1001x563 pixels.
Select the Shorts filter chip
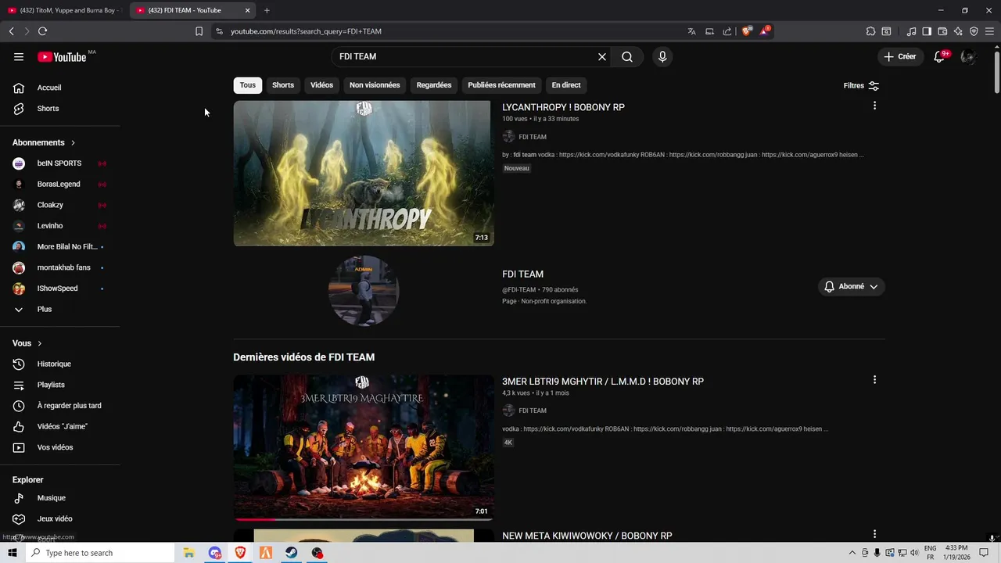(283, 85)
